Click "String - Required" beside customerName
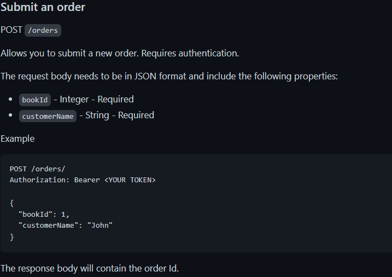392x277 pixels. click(x=120, y=115)
